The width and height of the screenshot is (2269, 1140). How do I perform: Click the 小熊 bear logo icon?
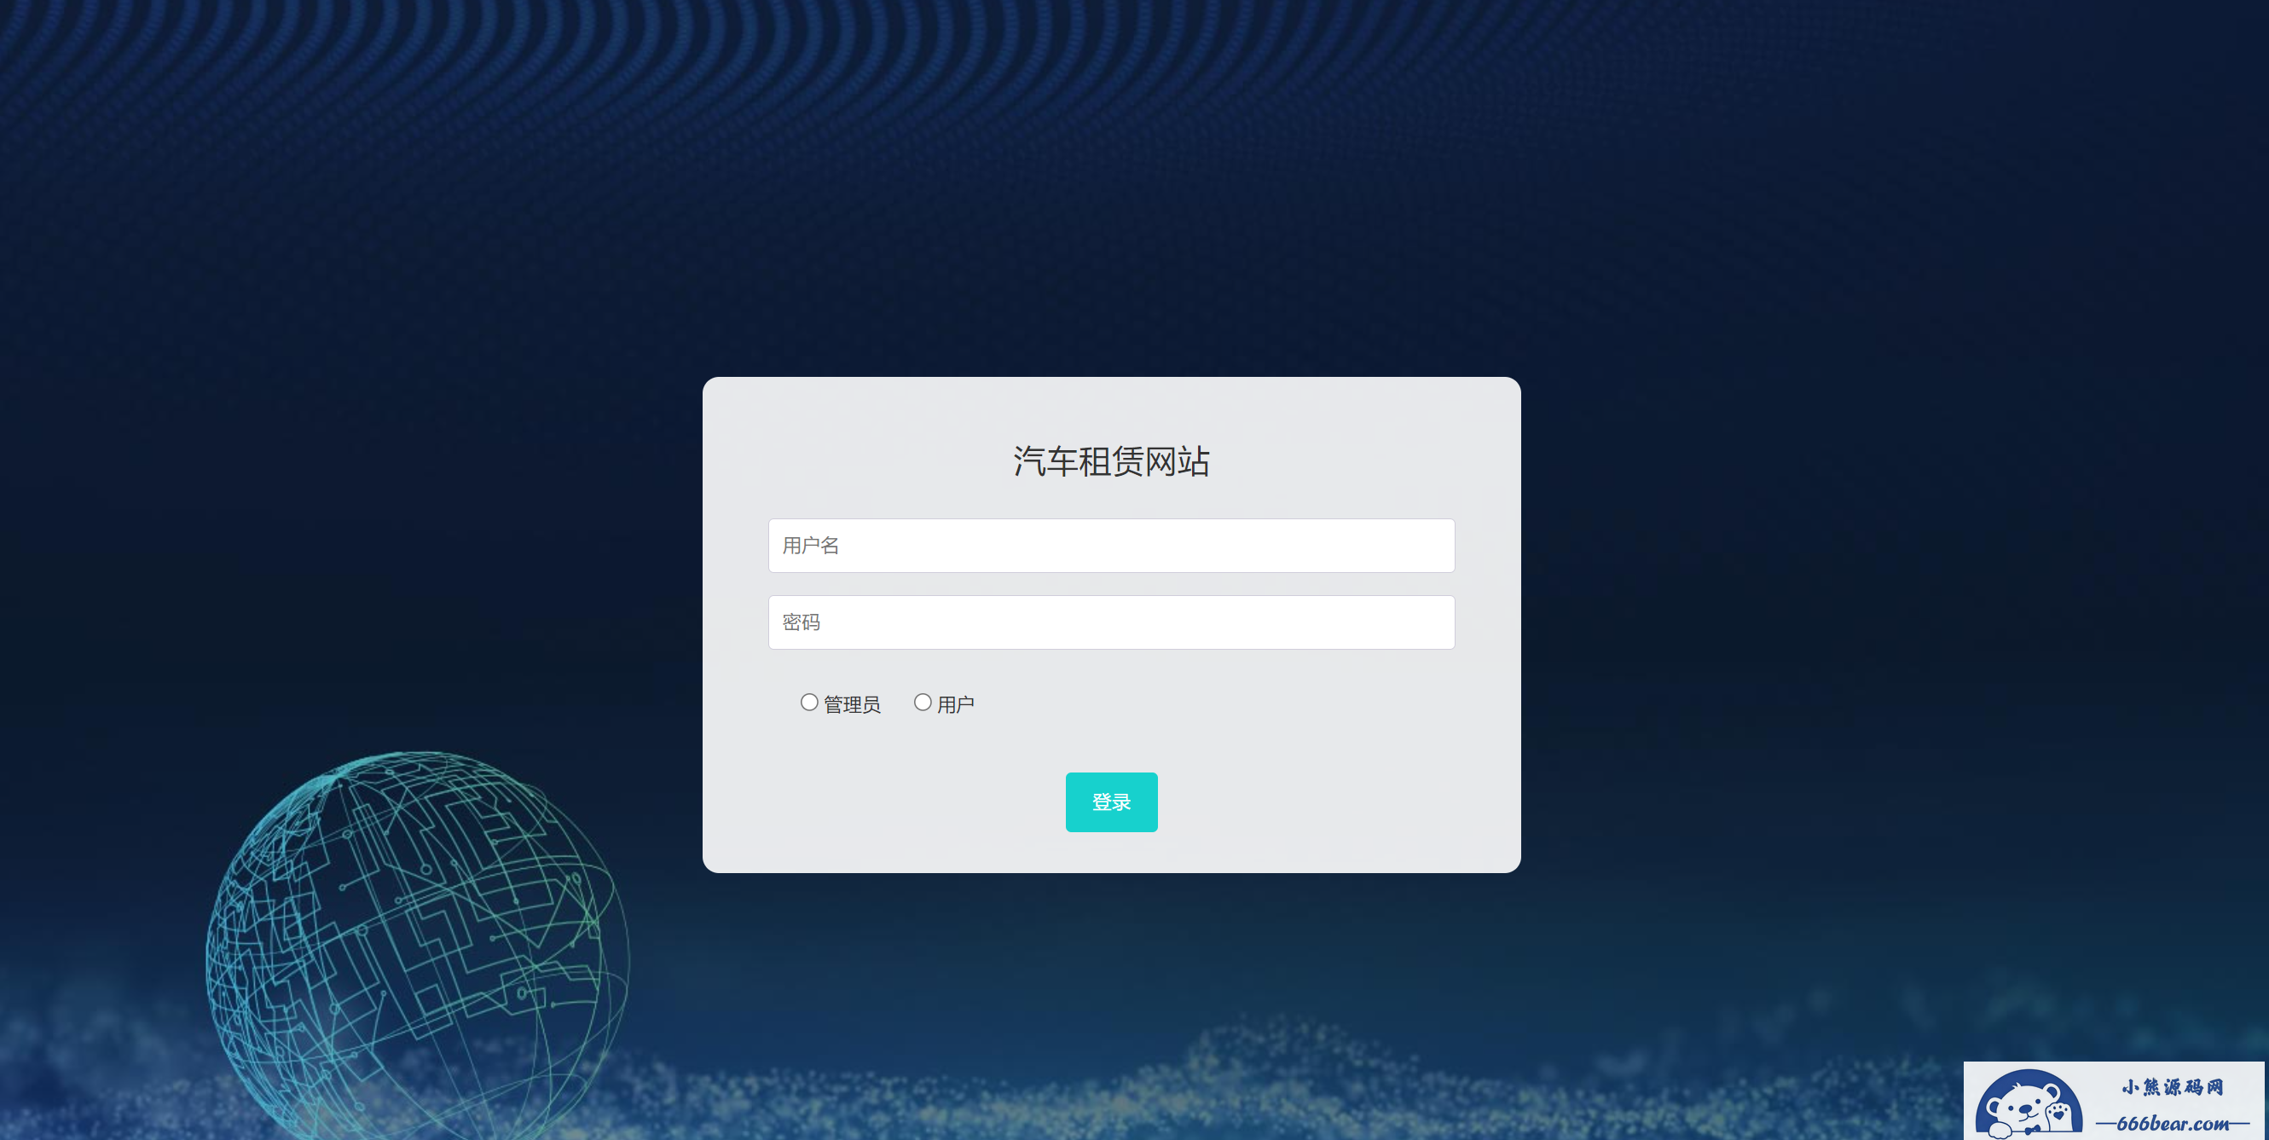[2028, 1104]
